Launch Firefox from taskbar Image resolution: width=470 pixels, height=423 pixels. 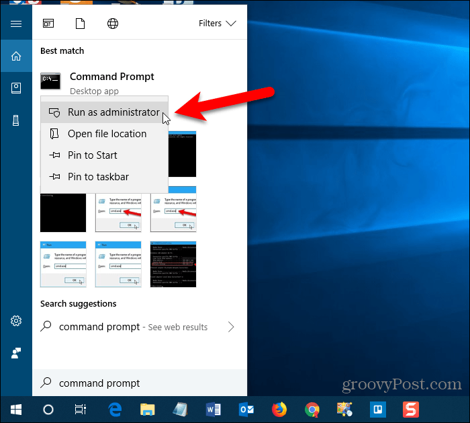point(279,410)
